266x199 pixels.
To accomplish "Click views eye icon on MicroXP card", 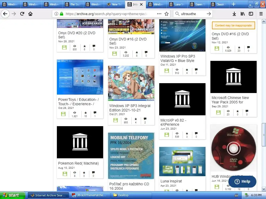I will (x=177, y=133).
